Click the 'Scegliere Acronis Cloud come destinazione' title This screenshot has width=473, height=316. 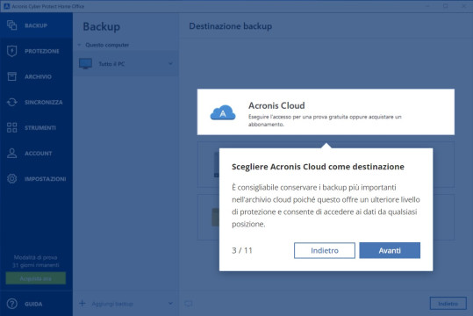pos(318,167)
